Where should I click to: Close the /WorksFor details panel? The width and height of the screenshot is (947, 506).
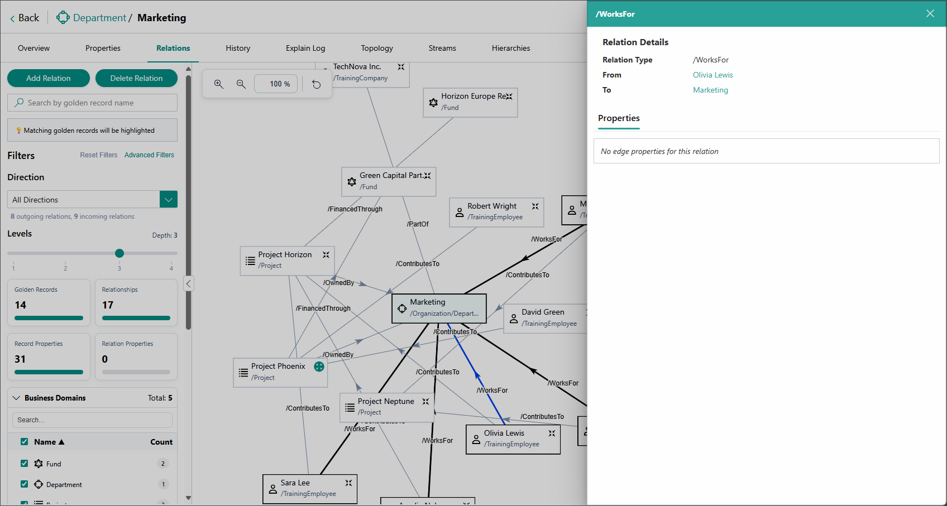point(930,14)
